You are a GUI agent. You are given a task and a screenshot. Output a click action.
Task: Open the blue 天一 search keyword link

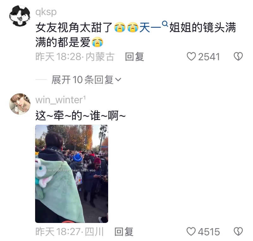pyautogui.click(x=150, y=28)
